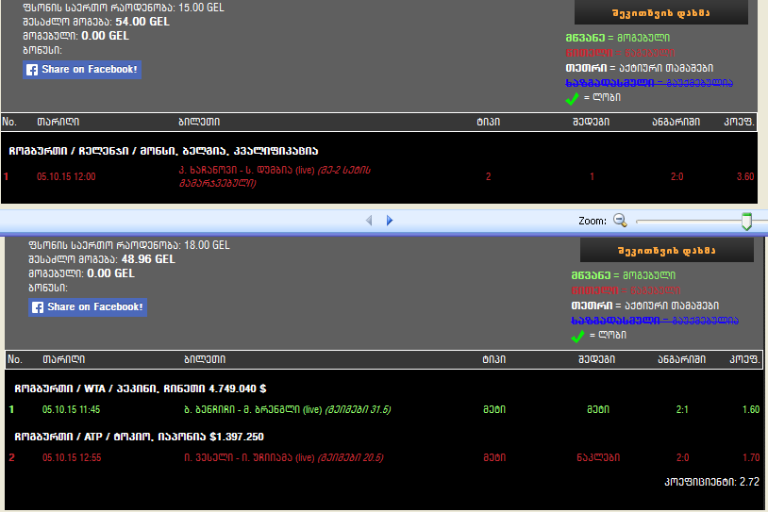
Task: Click green checkmark legend icon in 15.00 GEL slip
Action: coord(572,98)
